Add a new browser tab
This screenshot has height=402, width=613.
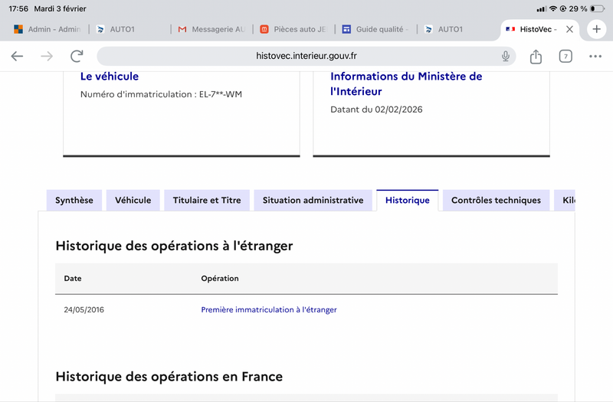tap(597, 29)
